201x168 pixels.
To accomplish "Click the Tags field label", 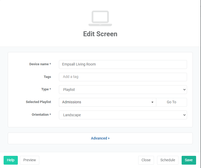I will pyautogui.click(x=47, y=77).
